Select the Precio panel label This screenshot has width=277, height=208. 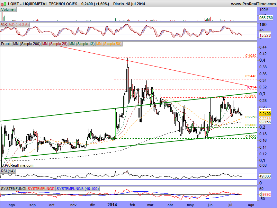click(6, 44)
